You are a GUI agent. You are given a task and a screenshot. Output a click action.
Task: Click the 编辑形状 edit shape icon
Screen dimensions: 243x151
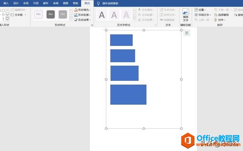tap(12, 10)
